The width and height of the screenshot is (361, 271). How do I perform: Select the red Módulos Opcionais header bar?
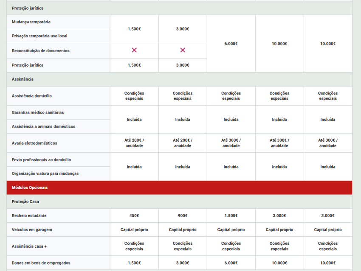[x=179, y=187]
